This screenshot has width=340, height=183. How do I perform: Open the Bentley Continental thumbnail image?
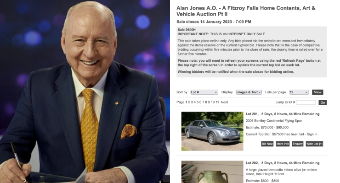(212, 131)
